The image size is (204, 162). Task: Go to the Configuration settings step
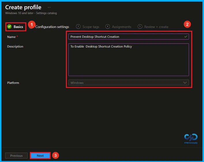52,27
